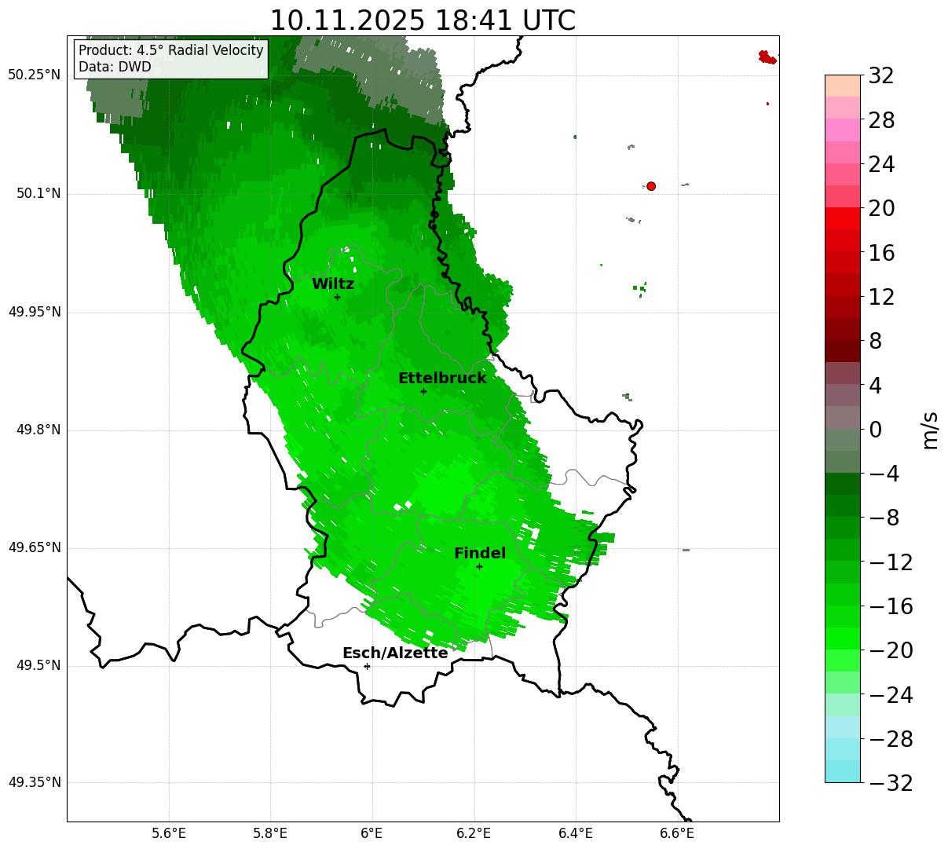Click the 50.25°N latitude label
The image size is (948, 849).
35,75
